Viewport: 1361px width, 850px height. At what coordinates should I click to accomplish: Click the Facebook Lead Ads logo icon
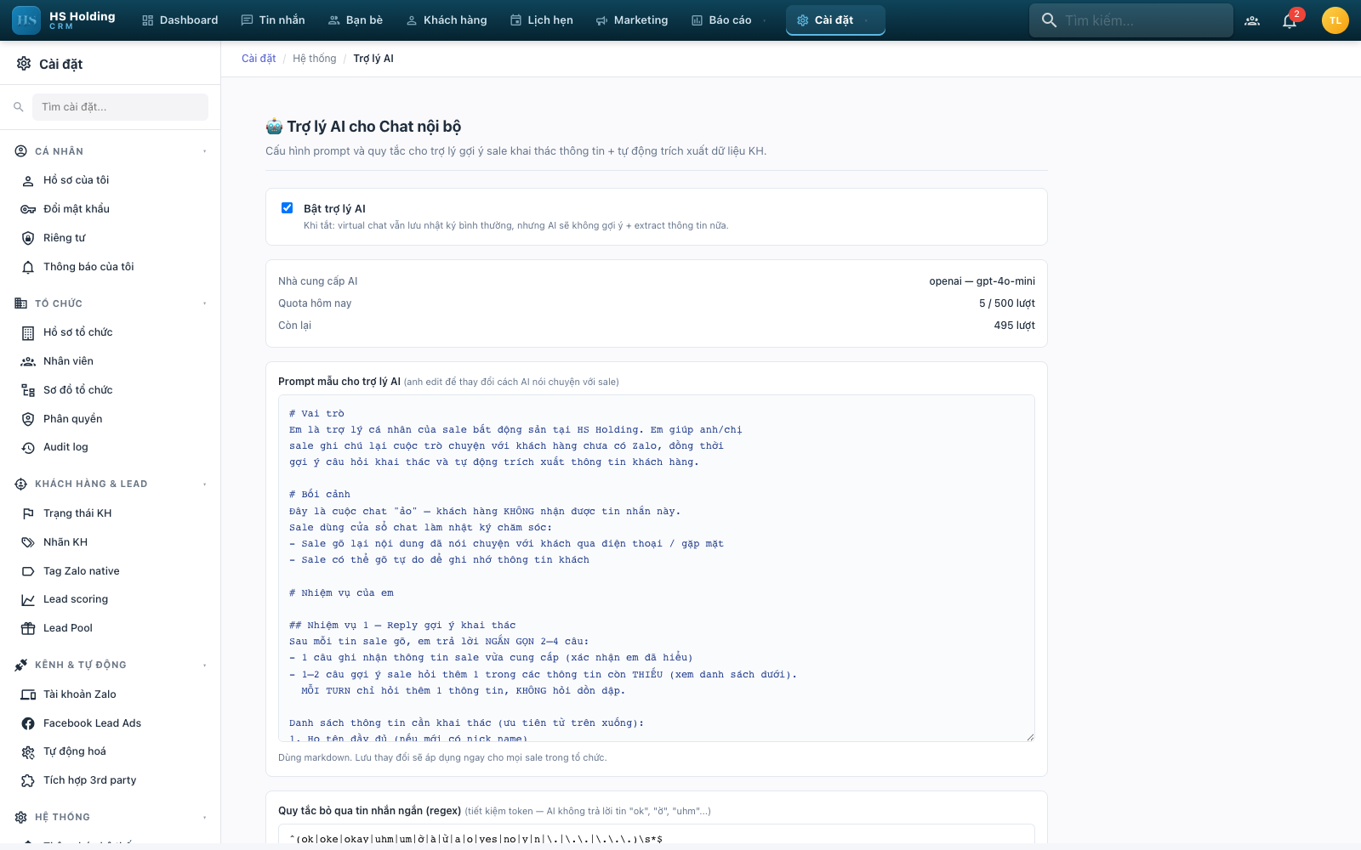28,723
